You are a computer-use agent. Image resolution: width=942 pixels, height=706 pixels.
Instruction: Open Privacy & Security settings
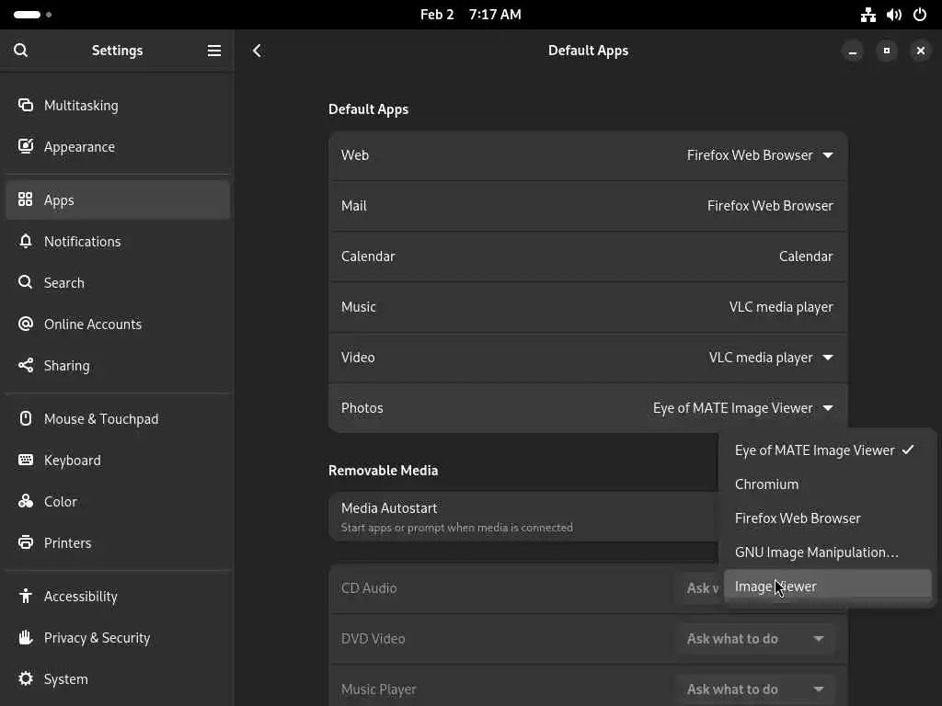[x=97, y=637]
